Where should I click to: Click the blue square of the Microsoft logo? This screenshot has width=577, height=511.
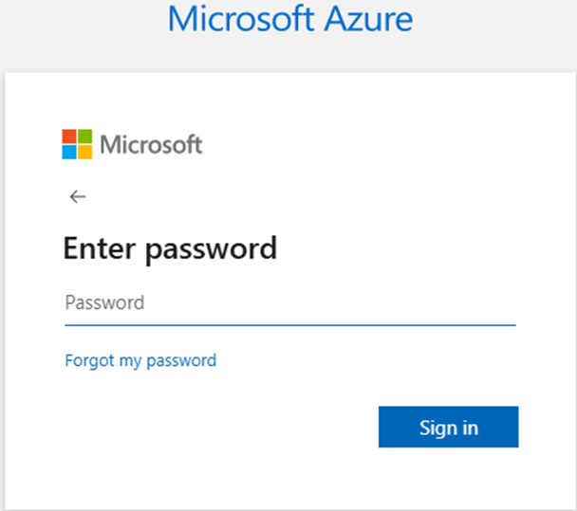point(70,152)
